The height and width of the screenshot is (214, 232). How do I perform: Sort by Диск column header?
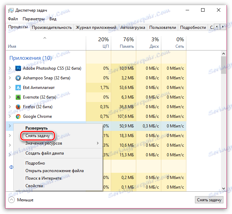click(149, 43)
